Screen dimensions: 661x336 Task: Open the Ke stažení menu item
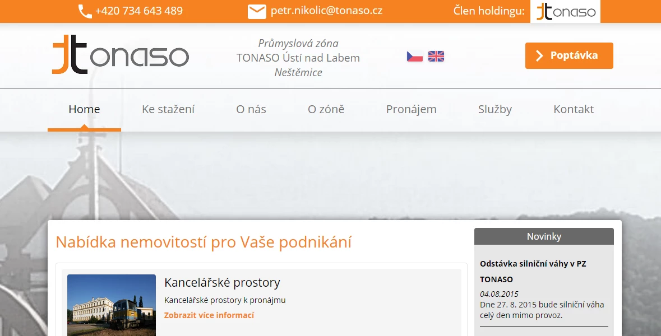point(168,109)
